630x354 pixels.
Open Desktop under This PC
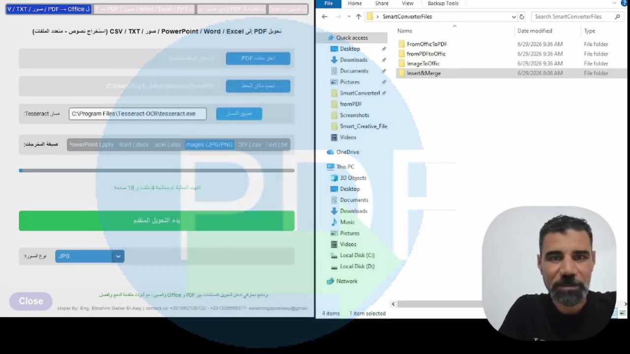pos(350,189)
